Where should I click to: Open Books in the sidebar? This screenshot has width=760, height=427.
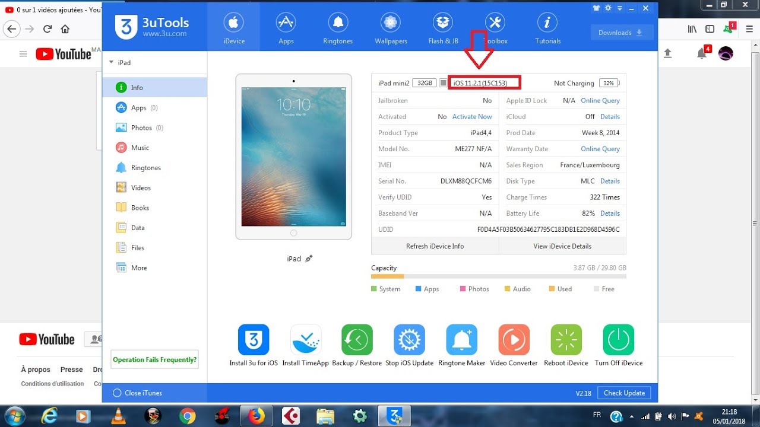[x=154, y=208]
